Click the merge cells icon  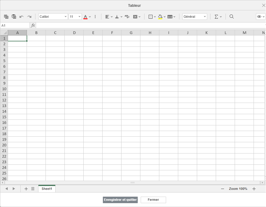pos(135,17)
